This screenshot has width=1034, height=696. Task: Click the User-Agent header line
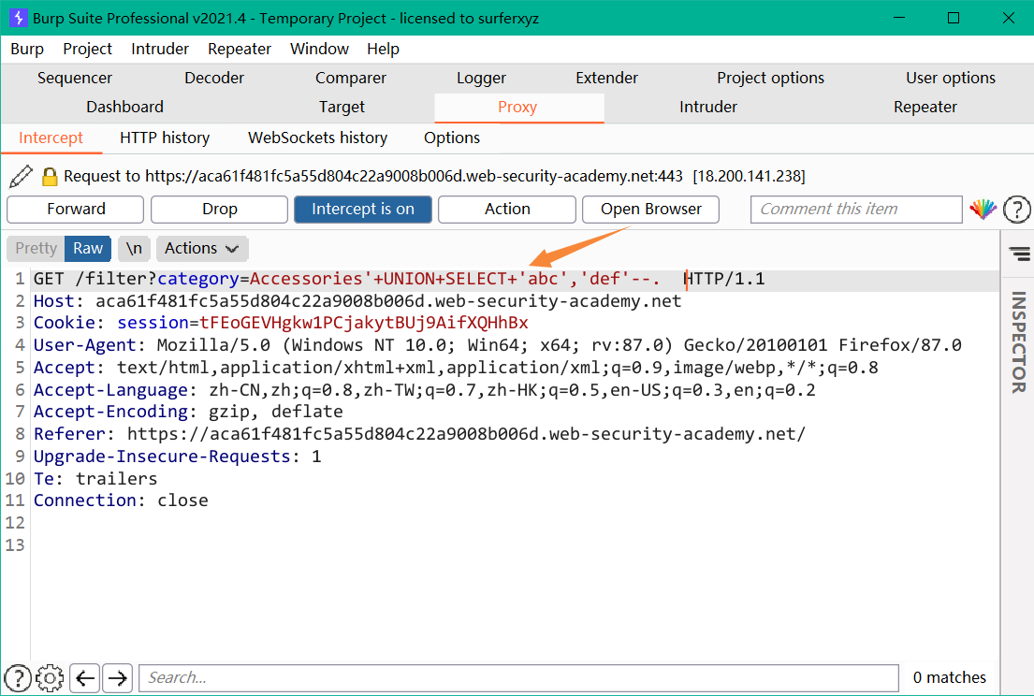pyautogui.click(x=498, y=345)
